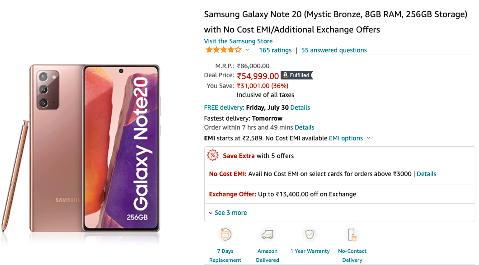Open Details for the No Cost EMI offer
This screenshot has width=479, height=265.
click(427, 174)
